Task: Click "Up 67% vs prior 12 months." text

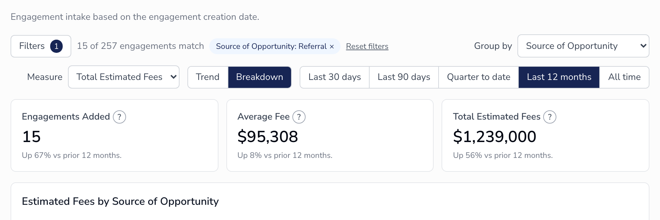Action: pos(72,155)
